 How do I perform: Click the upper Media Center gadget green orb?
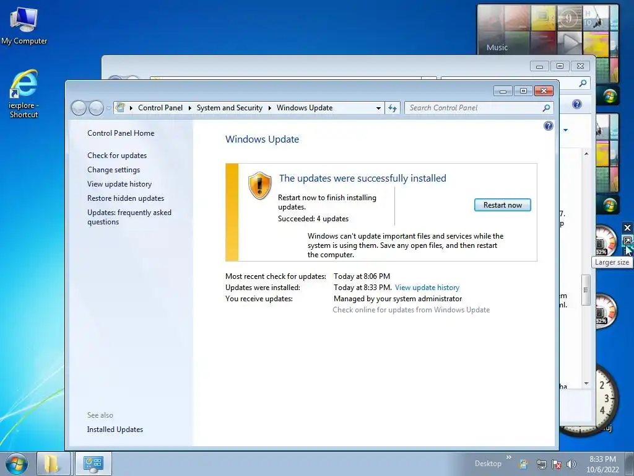[610, 95]
